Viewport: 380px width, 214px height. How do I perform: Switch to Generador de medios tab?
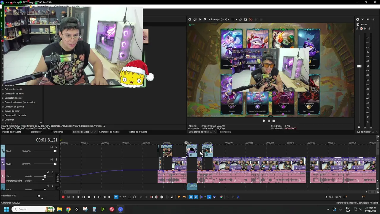tap(109, 132)
